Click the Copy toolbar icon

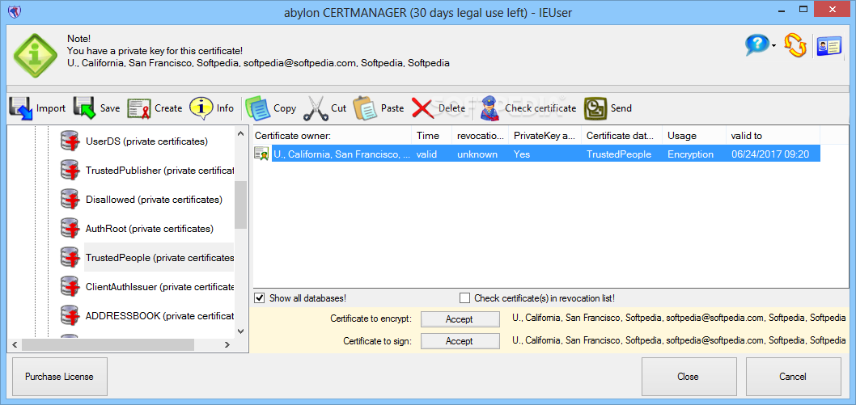(257, 108)
